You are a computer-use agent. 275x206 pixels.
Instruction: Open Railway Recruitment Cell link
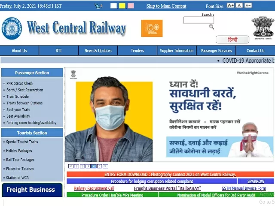click(94, 188)
